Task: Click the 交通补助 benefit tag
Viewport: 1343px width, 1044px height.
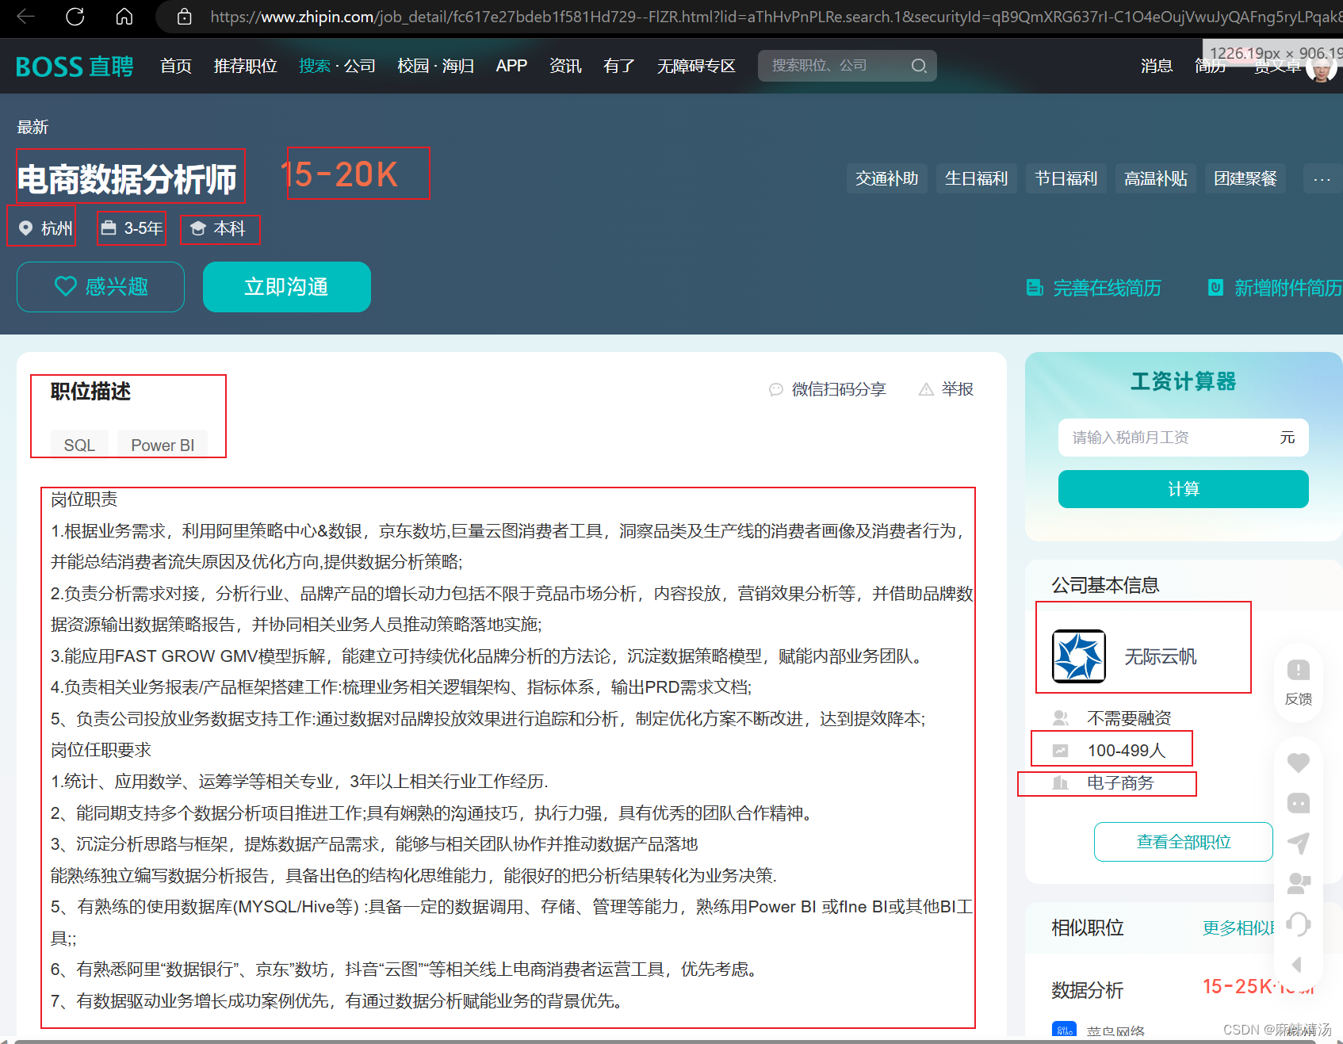Action: click(887, 179)
